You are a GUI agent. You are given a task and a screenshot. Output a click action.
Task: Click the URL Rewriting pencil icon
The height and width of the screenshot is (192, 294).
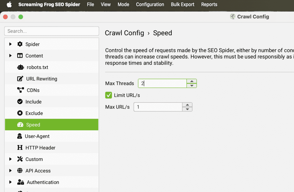tap(20, 79)
